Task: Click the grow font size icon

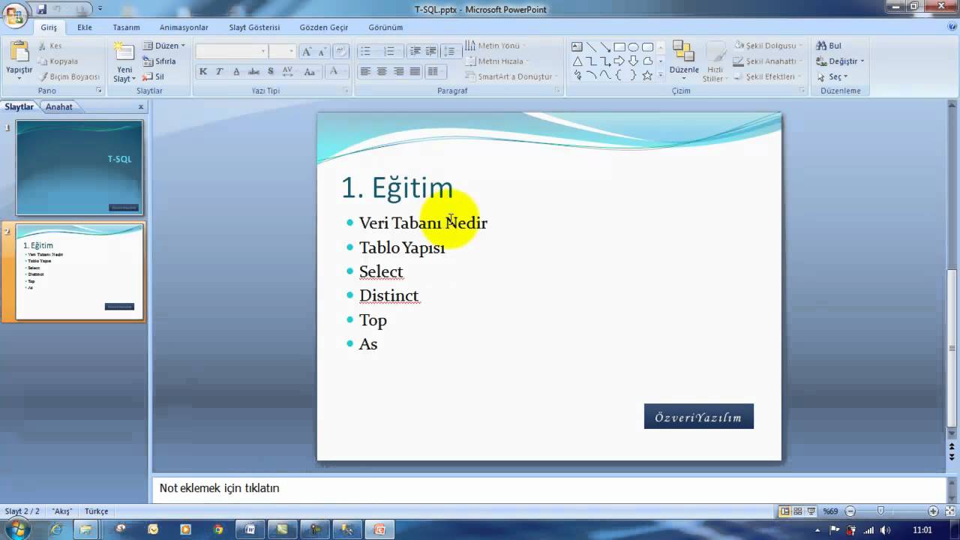Action: (x=306, y=52)
